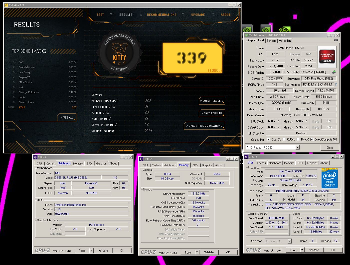Click the GPU-Z screenshot camera icon
Image resolution: width=350 pixels, height=265 pixels.
(x=336, y=40)
